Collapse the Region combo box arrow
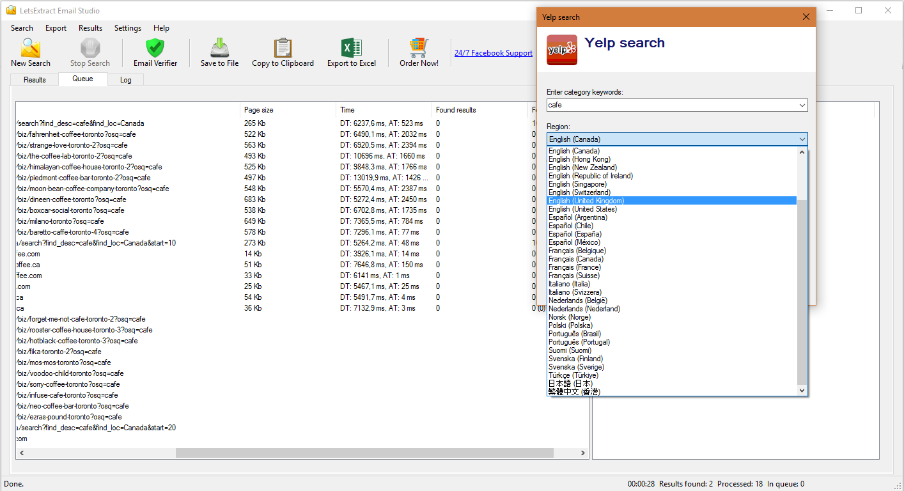904x491 pixels. click(802, 139)
